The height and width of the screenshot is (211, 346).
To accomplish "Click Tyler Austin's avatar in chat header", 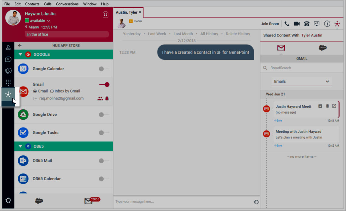I will (121, 24).
